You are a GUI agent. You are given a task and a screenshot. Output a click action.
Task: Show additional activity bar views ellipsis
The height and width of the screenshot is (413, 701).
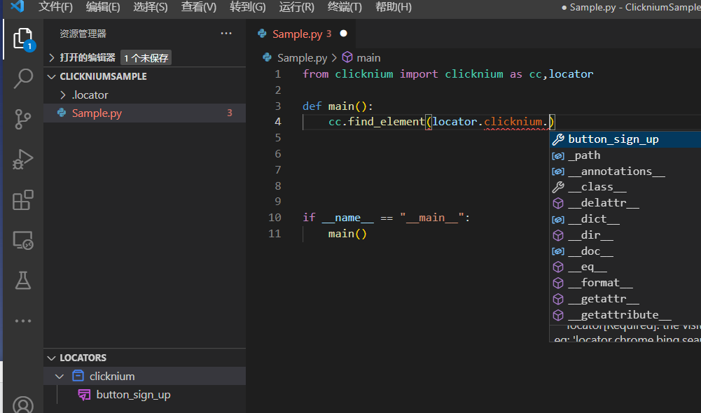point(23,321)
